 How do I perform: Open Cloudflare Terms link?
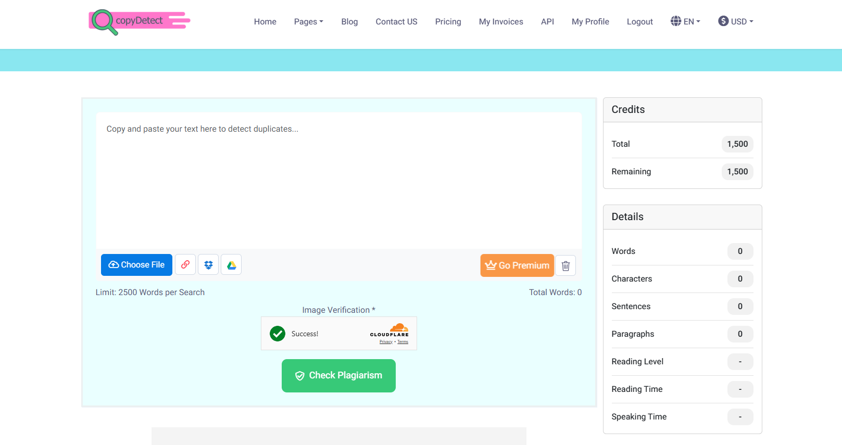coord(403,342)
